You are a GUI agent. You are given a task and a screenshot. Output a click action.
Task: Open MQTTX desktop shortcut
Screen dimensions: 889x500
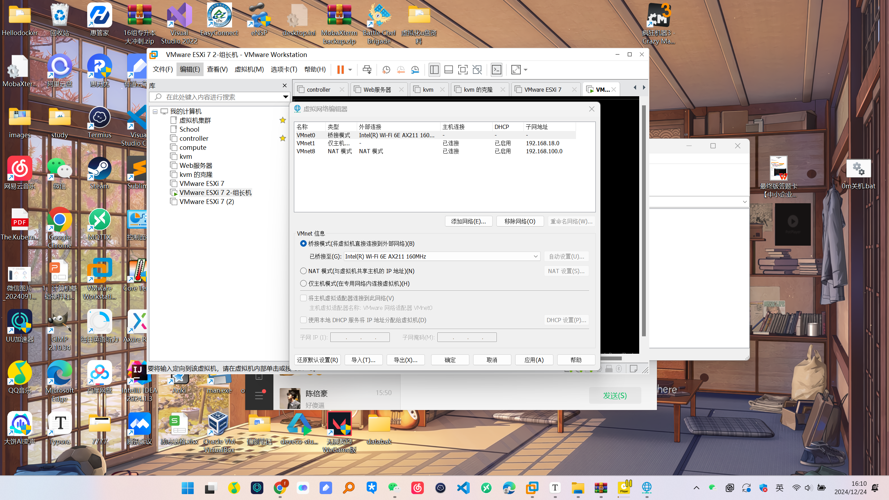(x=100, y=225)
